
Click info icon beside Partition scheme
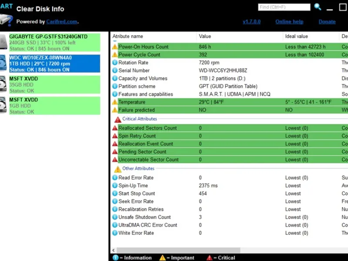(115, 86)
